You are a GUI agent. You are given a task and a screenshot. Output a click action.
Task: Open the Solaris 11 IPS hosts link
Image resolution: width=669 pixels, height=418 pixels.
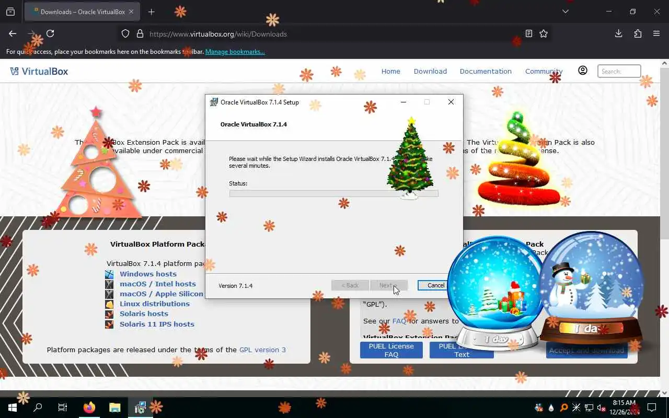[157, 324]
